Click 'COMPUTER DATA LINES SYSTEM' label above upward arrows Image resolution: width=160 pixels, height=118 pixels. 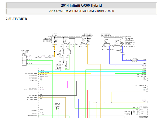coord(57,105)
